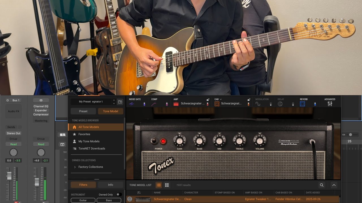Click the Expander plugin slot
This screenshot has width=362, height=203.
coord(41,111)
